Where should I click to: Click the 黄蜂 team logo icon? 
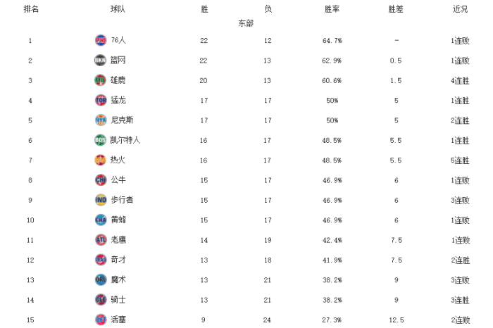[100, 220]
